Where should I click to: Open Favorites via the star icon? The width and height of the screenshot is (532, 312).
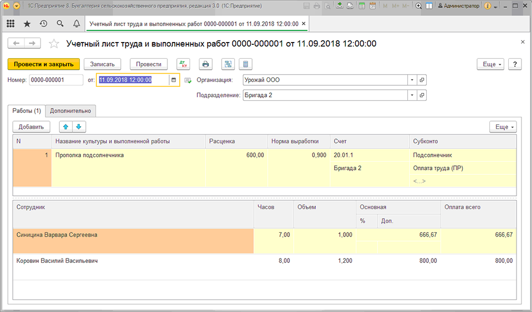(27, 24)
